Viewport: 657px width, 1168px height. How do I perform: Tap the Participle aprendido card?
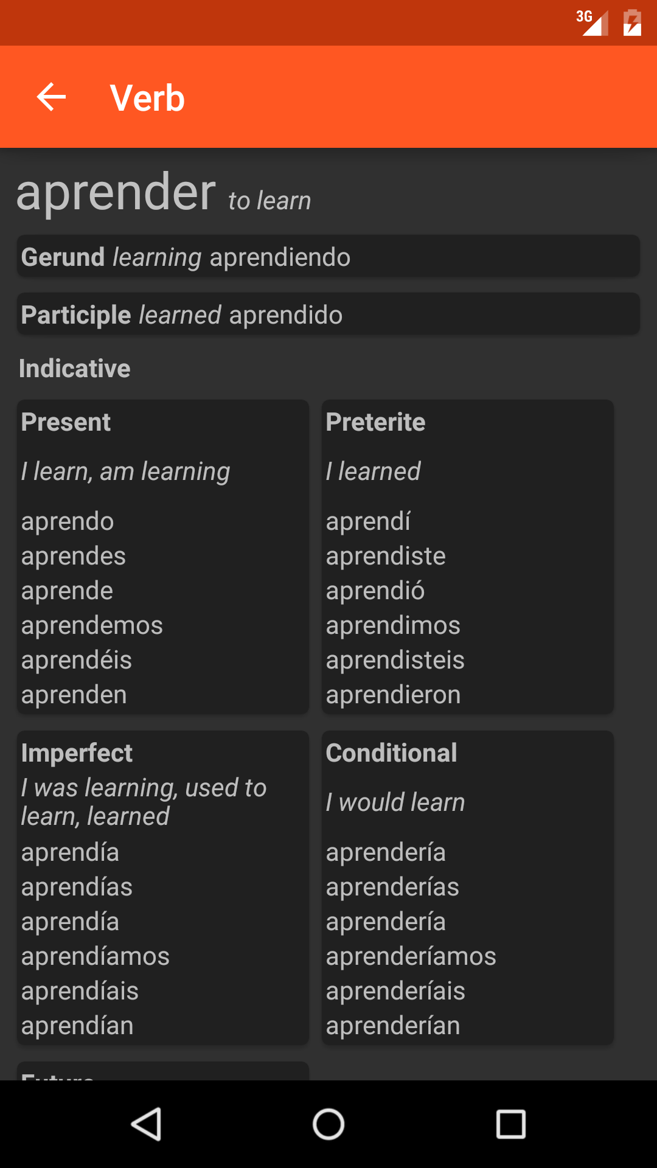click(328, 315)
